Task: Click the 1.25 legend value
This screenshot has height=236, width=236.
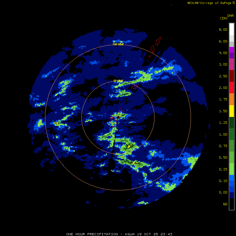Action: tap(223, 123)
